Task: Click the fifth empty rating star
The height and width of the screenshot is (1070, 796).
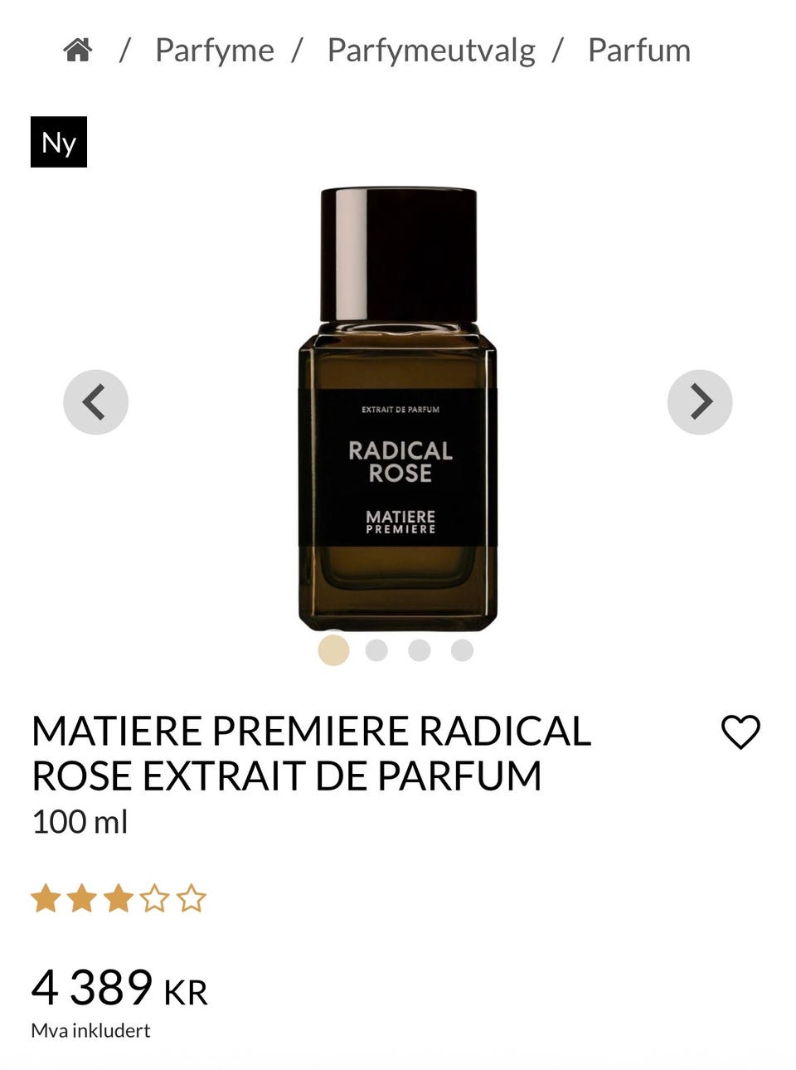Action: click(x=192, y=898)
